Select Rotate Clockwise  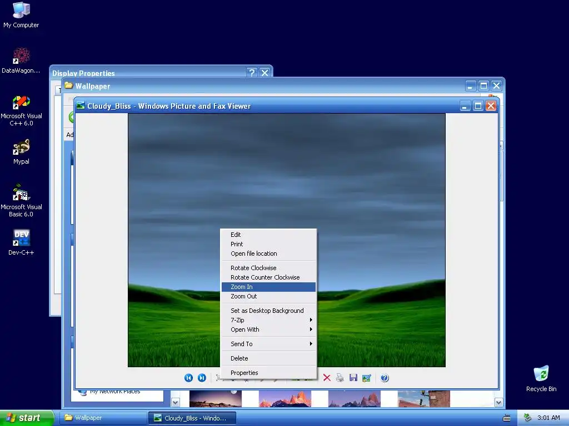tap(268, 268)
